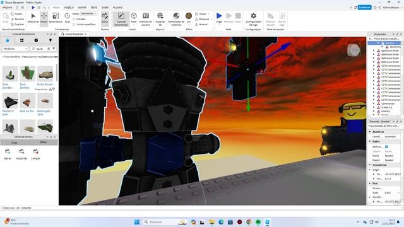Enable the Juntar superfícies checkbox

pos(74,24)
